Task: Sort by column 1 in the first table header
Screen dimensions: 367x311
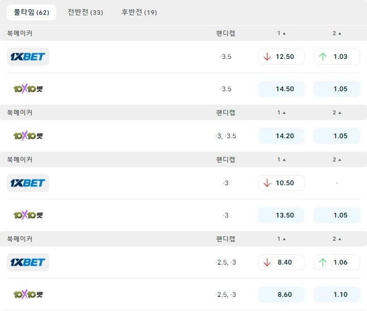Action: (x=281, y=33)
